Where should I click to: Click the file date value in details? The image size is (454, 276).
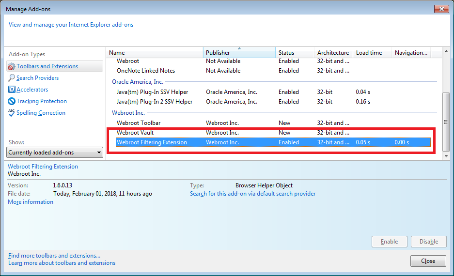[x=103, y=194]
